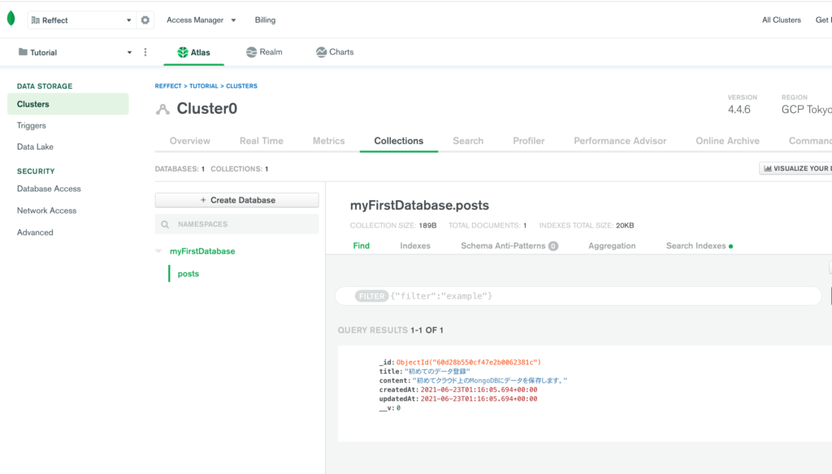Select the Collections tab
Viewport: 832px width, 474px height.
click(x=398, y=141)
